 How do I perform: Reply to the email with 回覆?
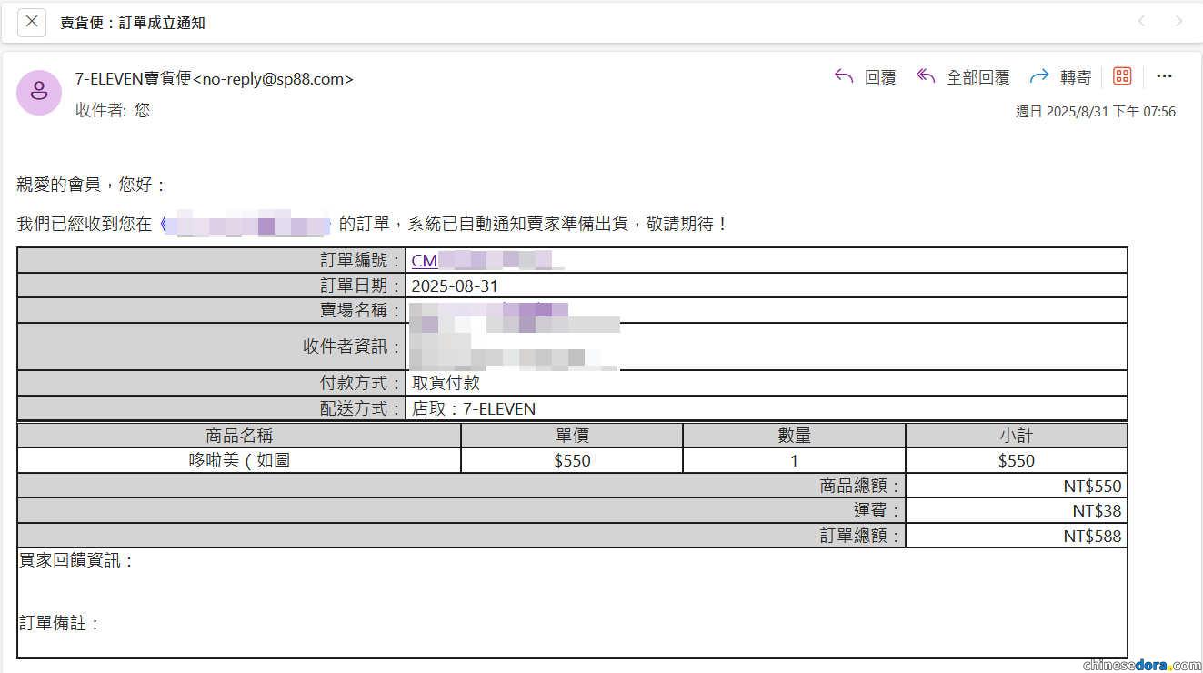click(x=866, y=77)
